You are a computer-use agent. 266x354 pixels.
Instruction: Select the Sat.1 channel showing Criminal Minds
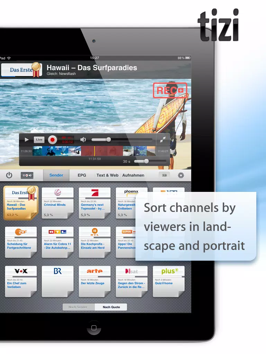58,203
